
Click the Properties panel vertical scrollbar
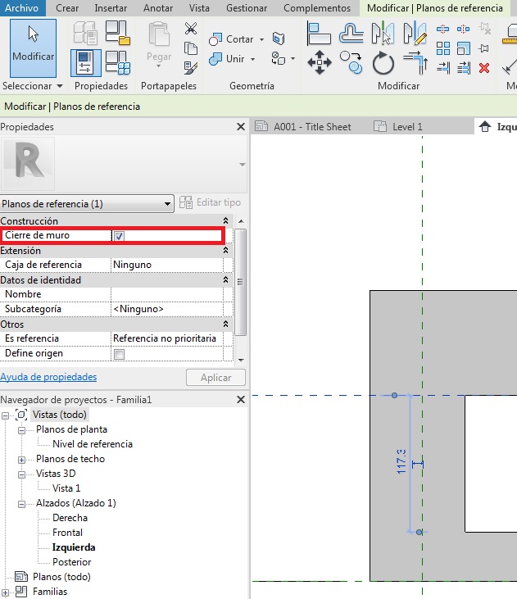(240, 282)
